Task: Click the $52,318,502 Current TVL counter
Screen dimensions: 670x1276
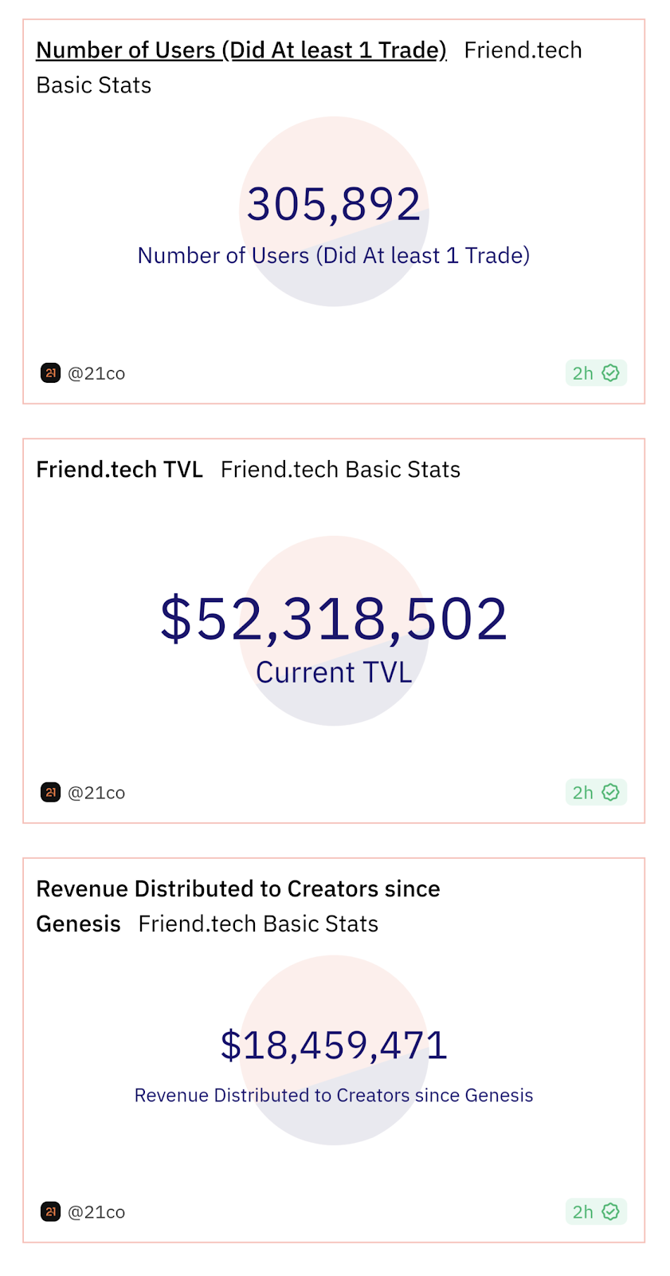Action: point(334,619)
